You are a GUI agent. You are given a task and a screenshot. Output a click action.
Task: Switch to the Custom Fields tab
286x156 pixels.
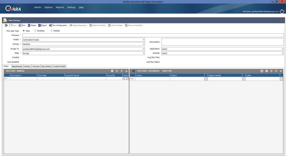pos(59,66)
